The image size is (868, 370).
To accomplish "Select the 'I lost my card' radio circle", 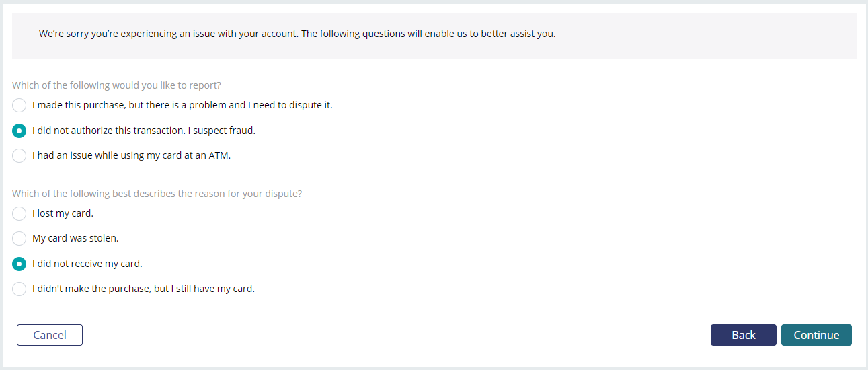I will point(19,213).
